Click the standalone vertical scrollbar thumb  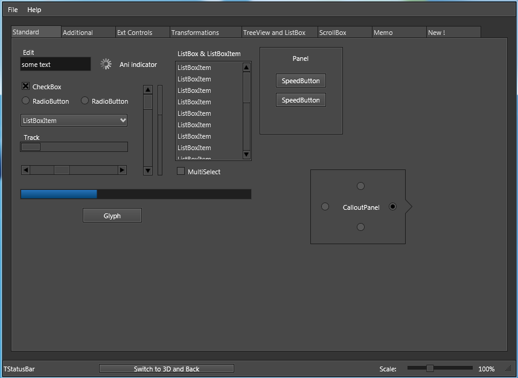[148, 102]
